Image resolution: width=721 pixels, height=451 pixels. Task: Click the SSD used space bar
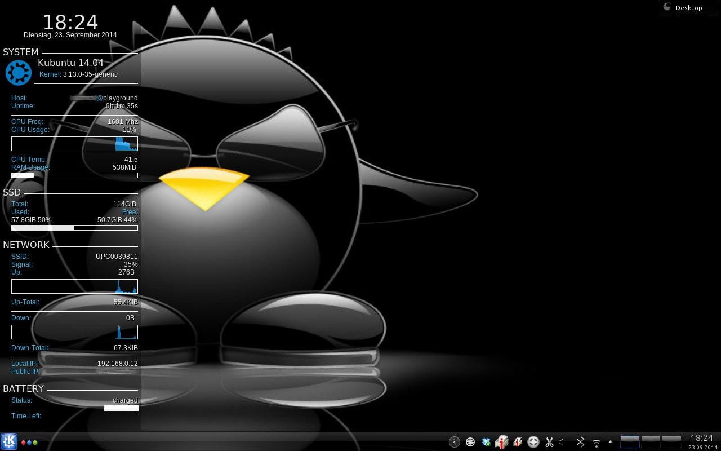tap(74, 228)
